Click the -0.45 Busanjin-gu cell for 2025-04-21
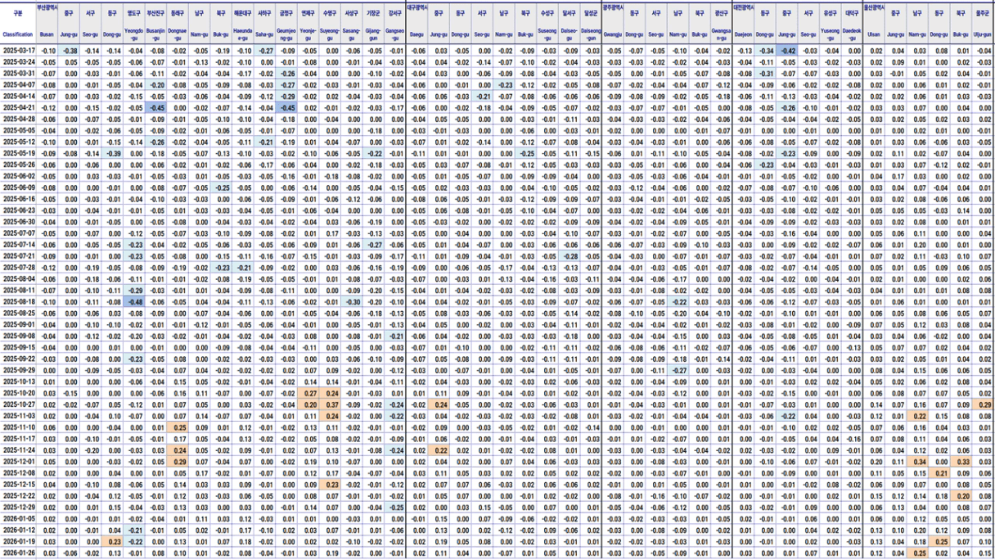995x560 pixels. tap(156, 108)
